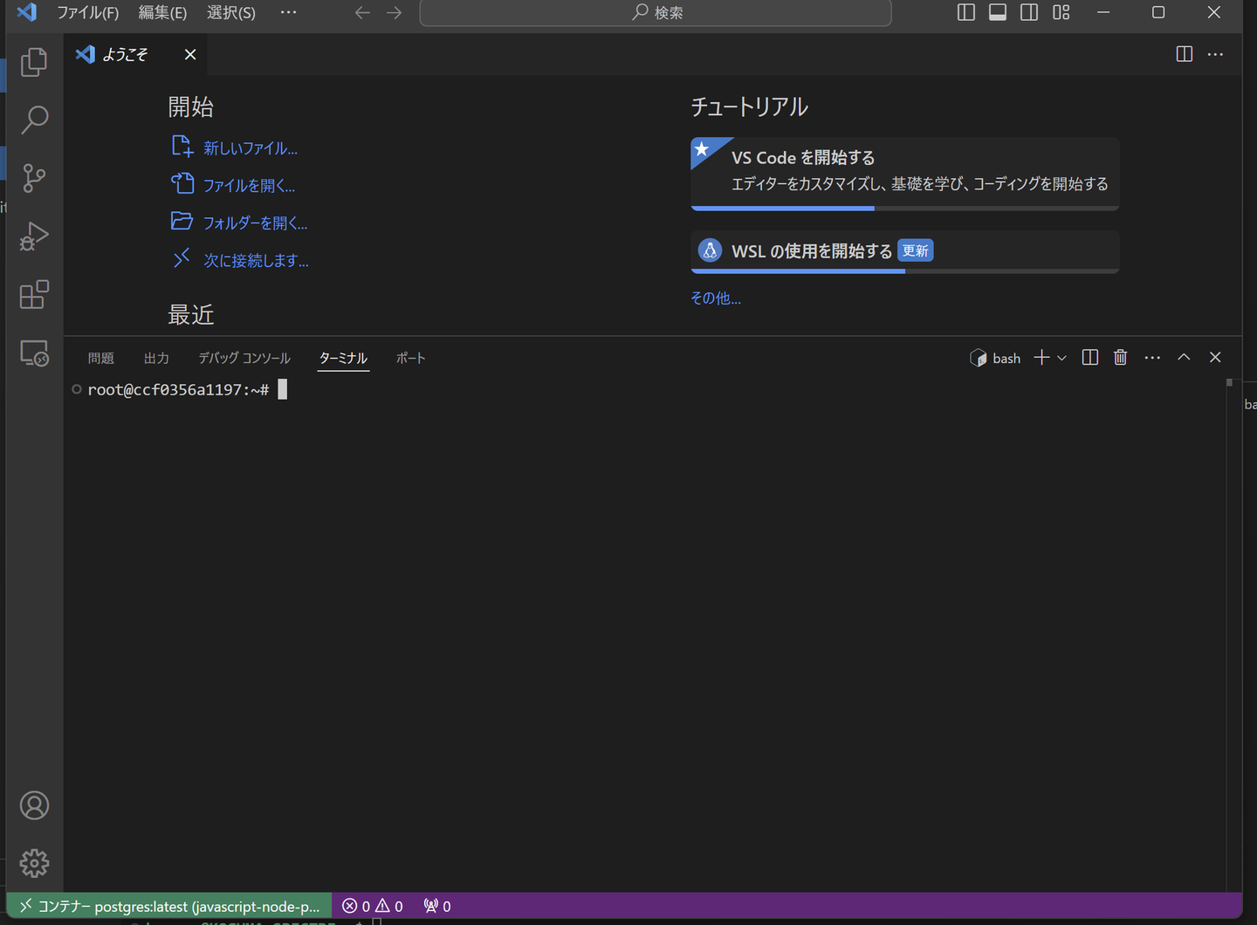Viewport: 1257px width, 925px height.
Task: Open the Remote Explorer view
Action: [34, 353]
